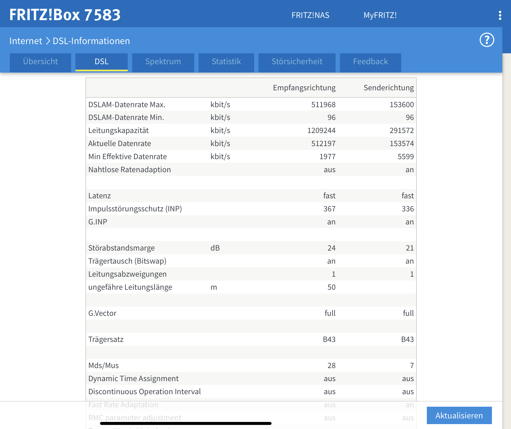This screenshot has height=429, width=511.
Task: Click the value 5599
Action: [406, 156]
